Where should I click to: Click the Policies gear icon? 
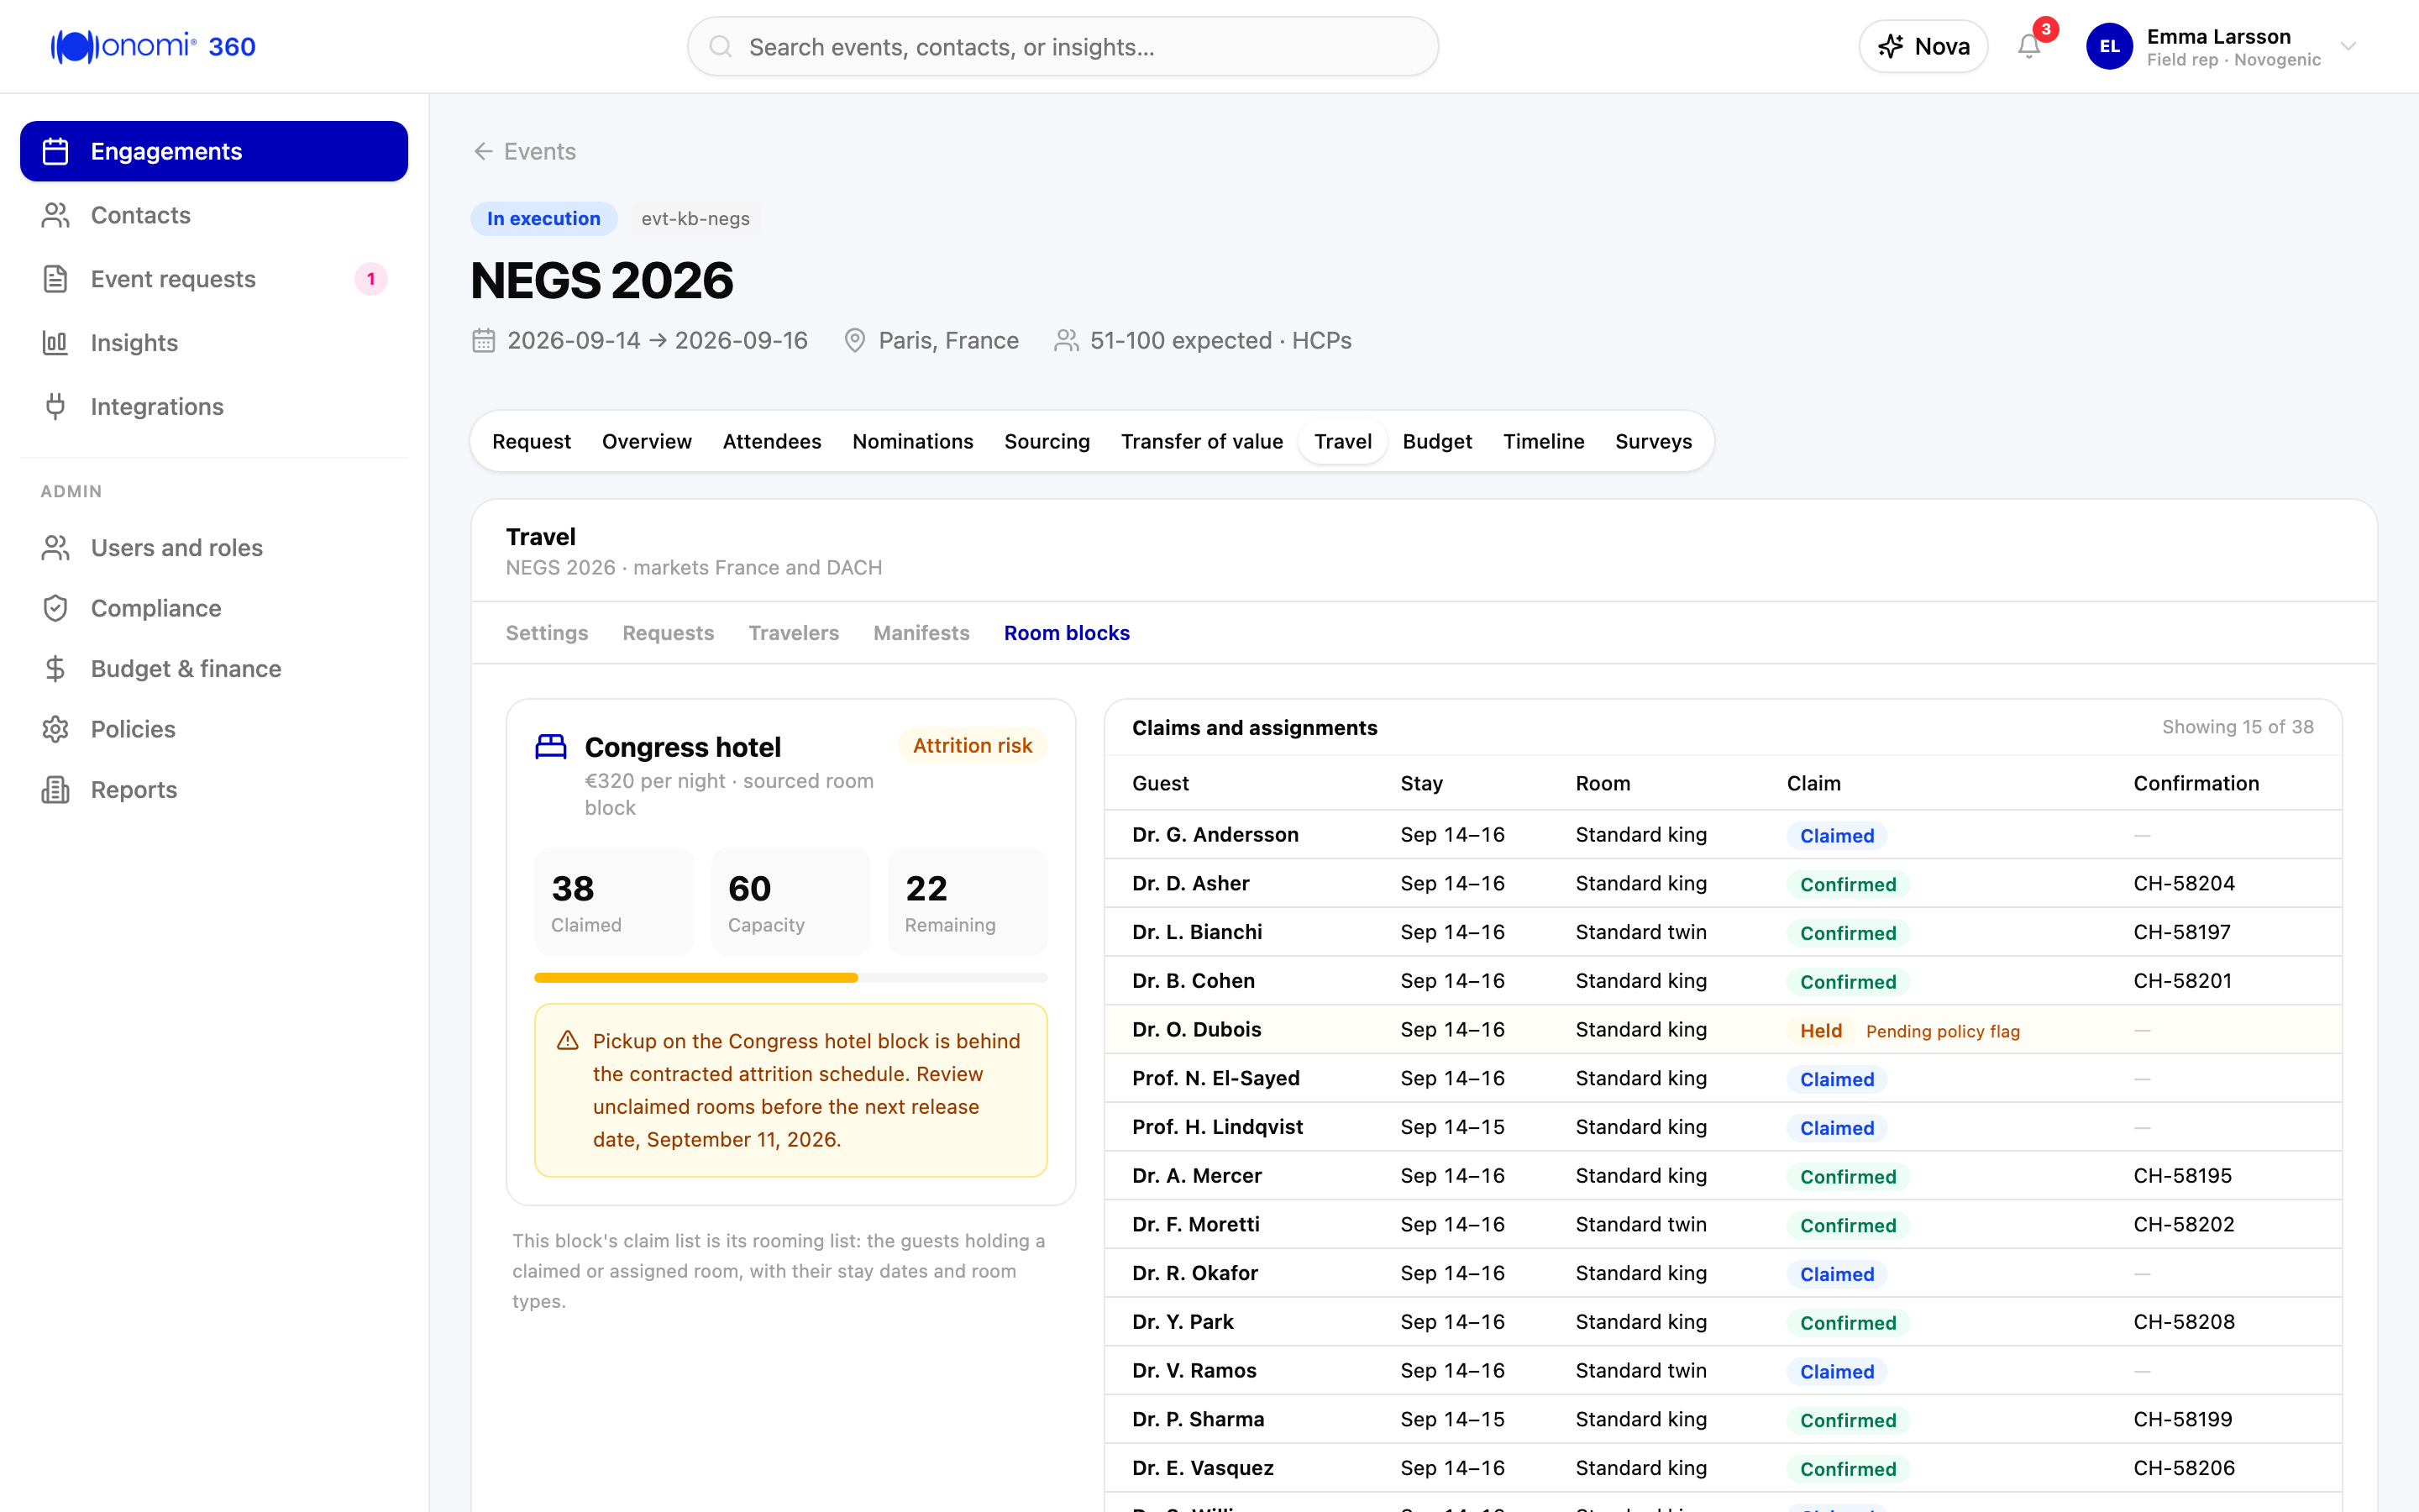tap(56, 729)
